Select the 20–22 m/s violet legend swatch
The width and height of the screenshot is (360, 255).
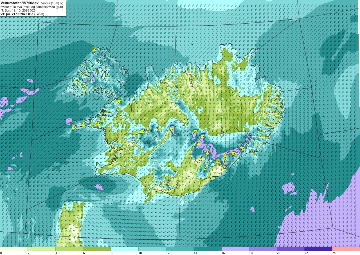[x=291, y=249]
